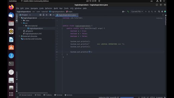Viewport: 174px width, 98px height.
Task: Open LibreOffice Writer from the dock
Action: pyautogui.click(x=11, y=39)
